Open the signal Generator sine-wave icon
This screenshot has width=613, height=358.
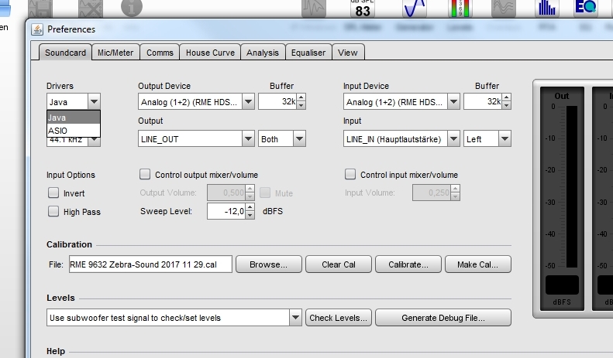coord(414,9)
